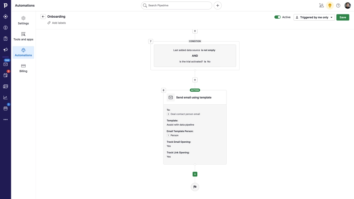Open the quick add plus button
Viewport: 354px width, 199px height.
217,6
